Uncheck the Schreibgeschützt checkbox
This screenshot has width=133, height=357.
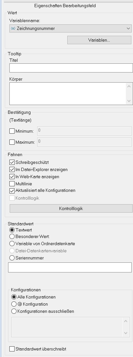point(12,162)
